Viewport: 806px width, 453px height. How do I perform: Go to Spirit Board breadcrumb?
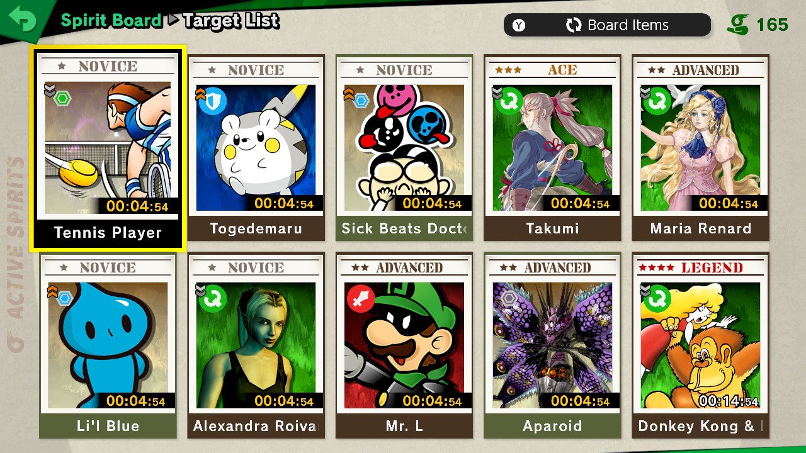point(111,20)
